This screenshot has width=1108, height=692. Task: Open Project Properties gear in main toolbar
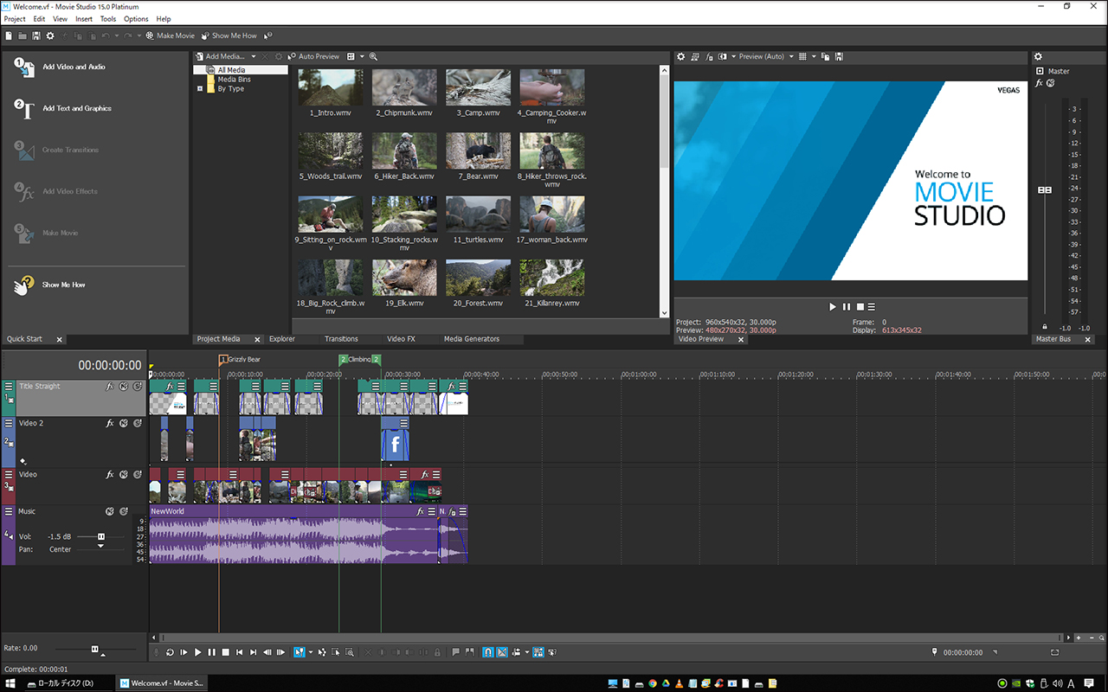(50, 35)
